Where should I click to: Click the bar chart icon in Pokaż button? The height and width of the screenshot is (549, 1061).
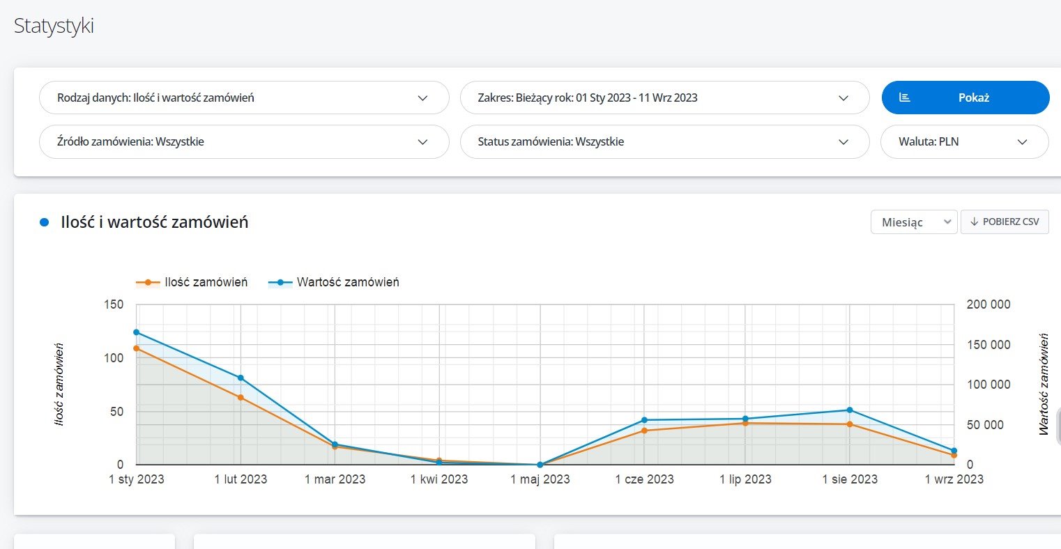pos(905,98)
